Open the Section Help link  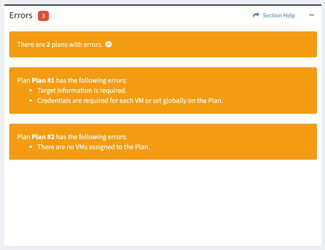pos(279,16)
